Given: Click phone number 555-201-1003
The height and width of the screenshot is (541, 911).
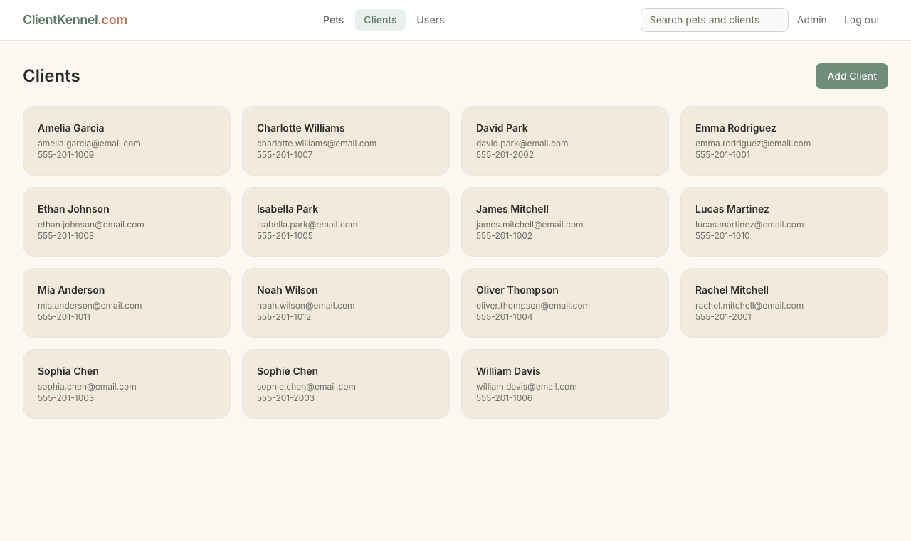Looking at the screenshot, I should (x=65, y=398).
